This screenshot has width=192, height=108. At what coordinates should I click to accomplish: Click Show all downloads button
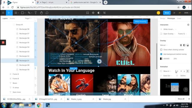tap(181, 99)
